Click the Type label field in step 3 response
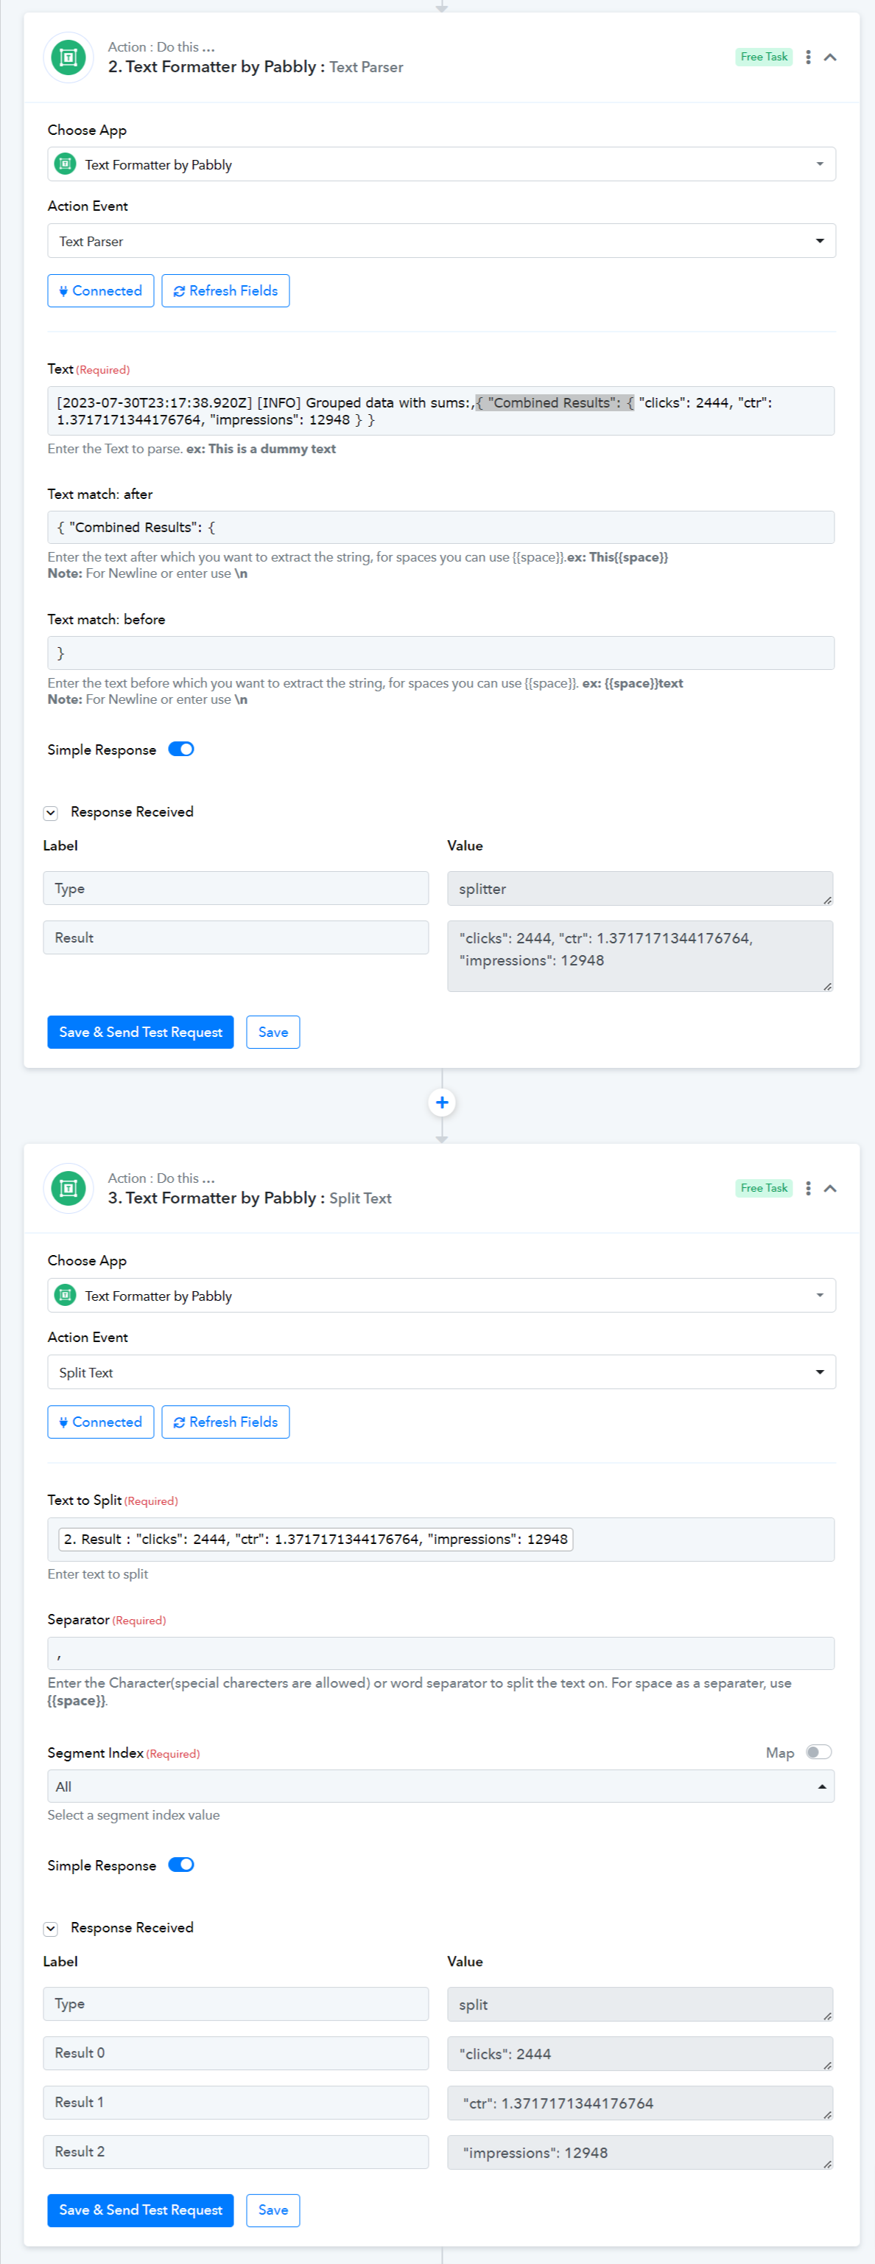 [x=236, y=2004]
